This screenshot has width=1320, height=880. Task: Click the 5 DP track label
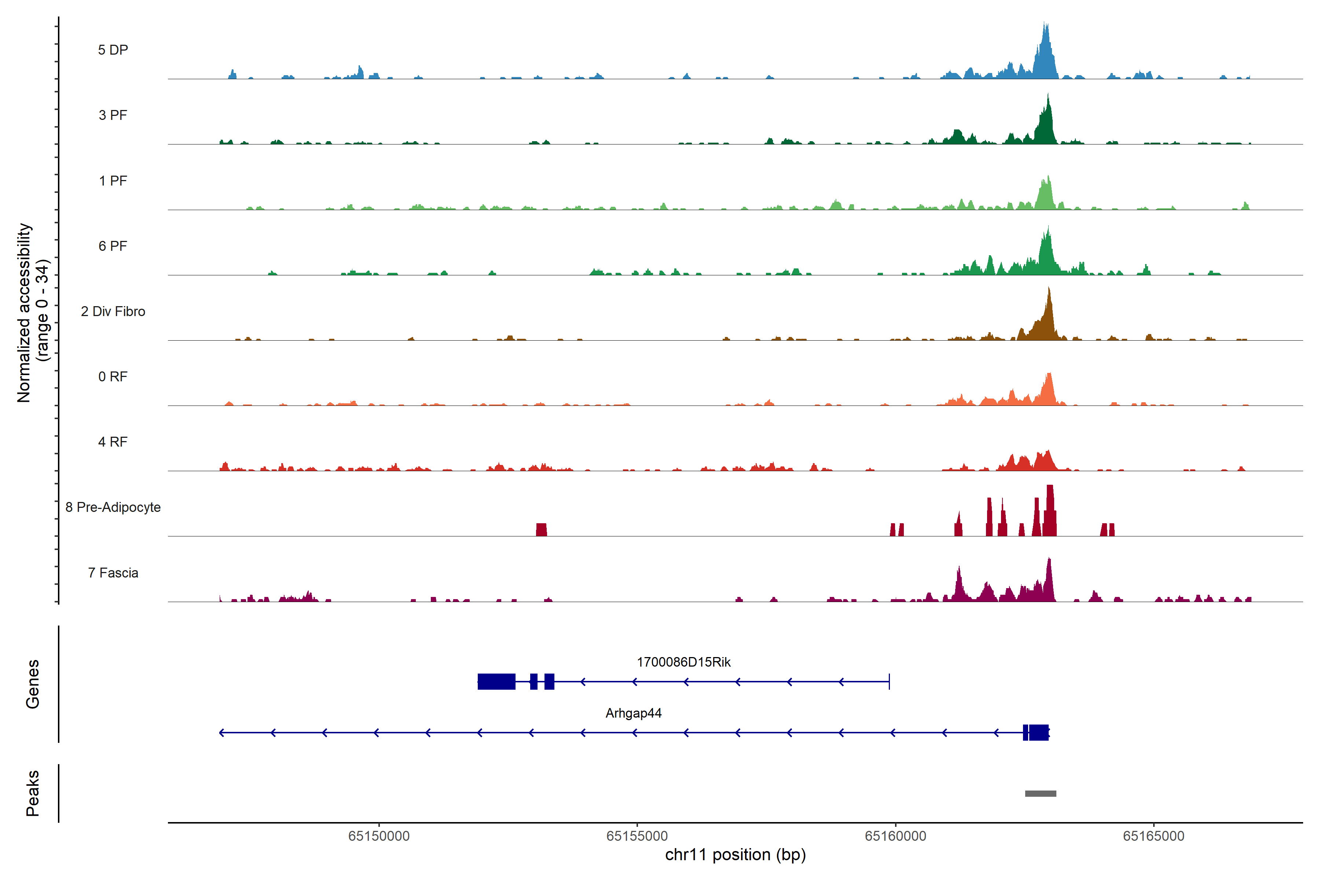coord(113,50)
